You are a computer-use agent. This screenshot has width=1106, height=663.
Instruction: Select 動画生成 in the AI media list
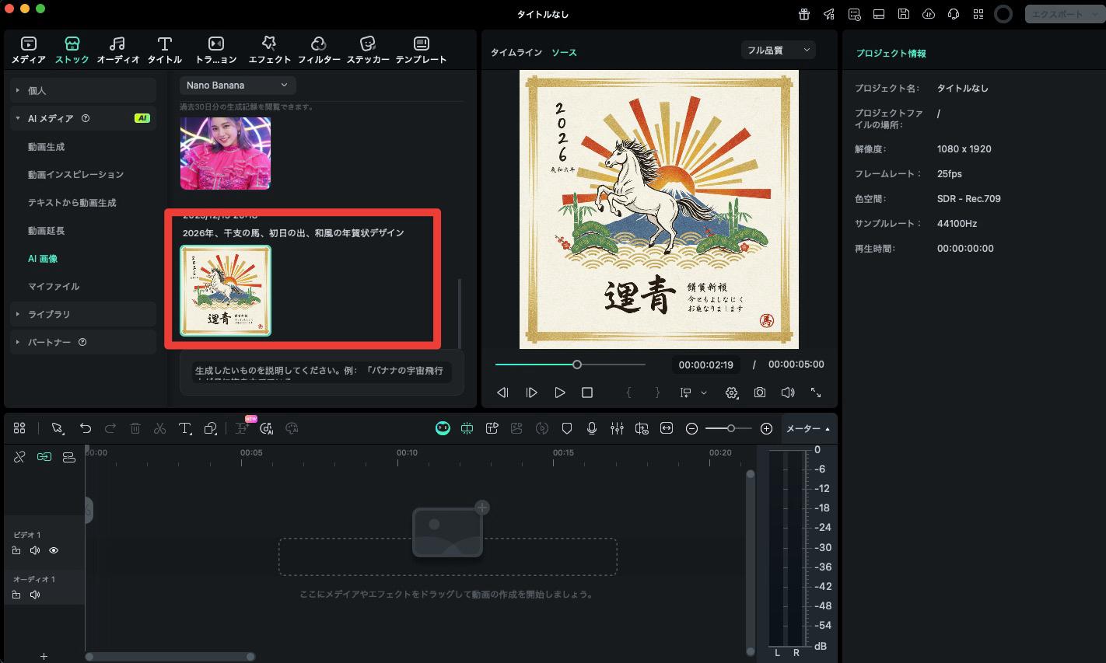[47, 147]
